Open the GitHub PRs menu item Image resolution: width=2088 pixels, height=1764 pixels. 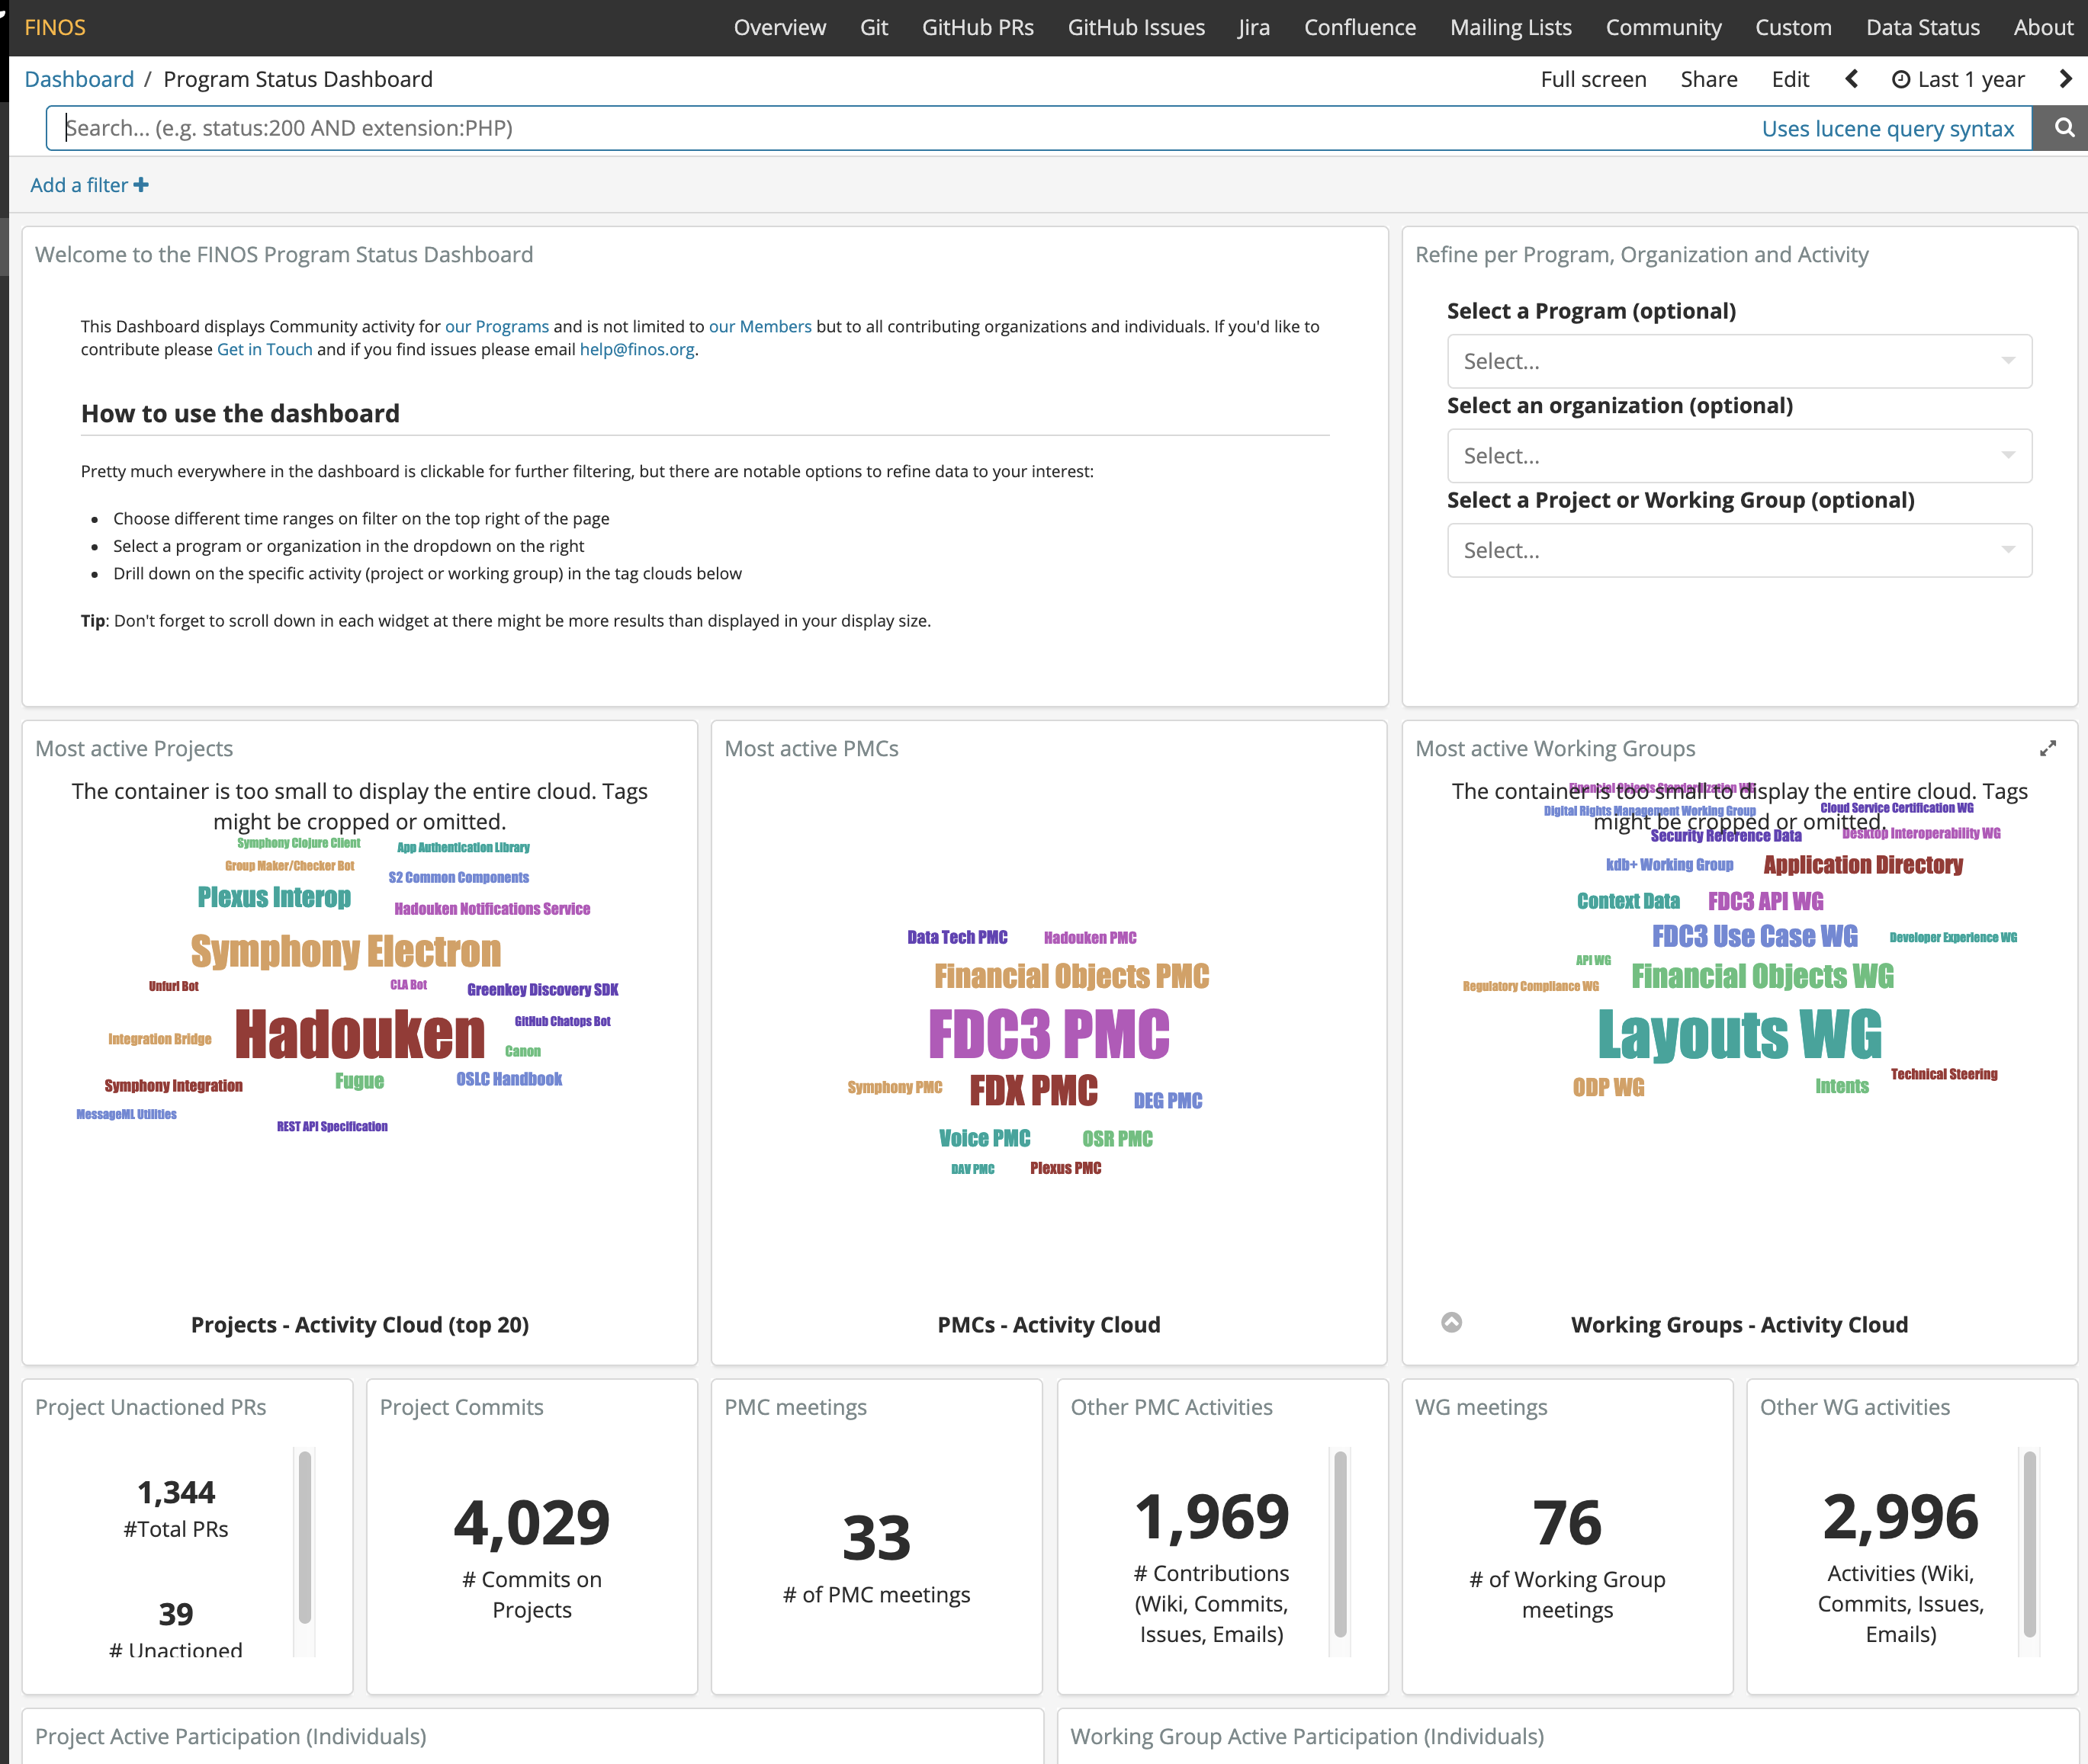click(x=976, y=27)
